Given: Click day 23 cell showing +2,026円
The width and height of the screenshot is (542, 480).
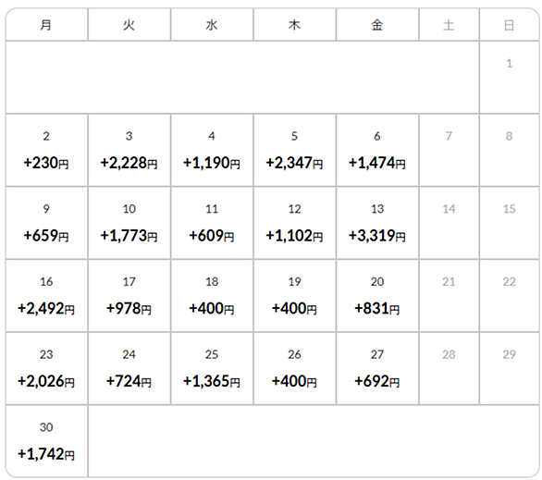Looking at the screenshot, I should tap(46, 368).
